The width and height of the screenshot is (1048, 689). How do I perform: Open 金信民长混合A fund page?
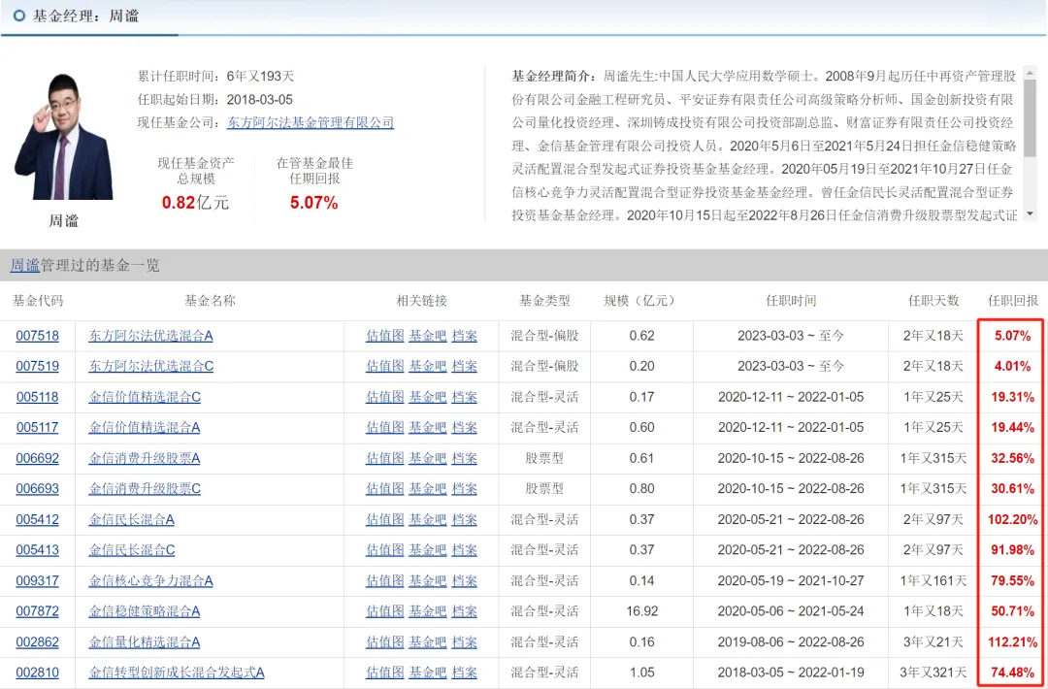[x=132, y=519]
